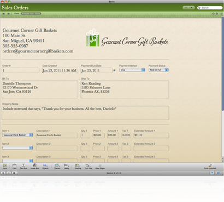
Task: Open the Item 2 dropdown
Action: 17,148
